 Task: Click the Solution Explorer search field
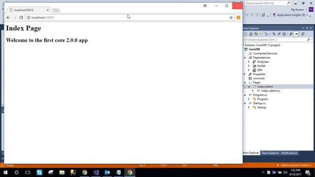coord(275,40)
